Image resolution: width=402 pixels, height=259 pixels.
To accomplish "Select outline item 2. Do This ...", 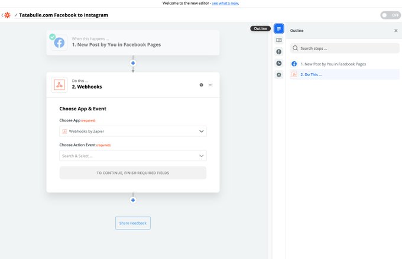I will click(345, 74).
